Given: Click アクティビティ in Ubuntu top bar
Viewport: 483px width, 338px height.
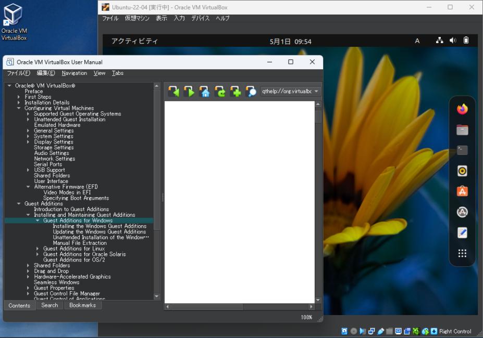Looking at the screenshot, I should pos(134,41).
